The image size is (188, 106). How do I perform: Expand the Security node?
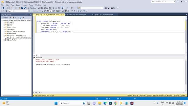click(x=4, y=25)
